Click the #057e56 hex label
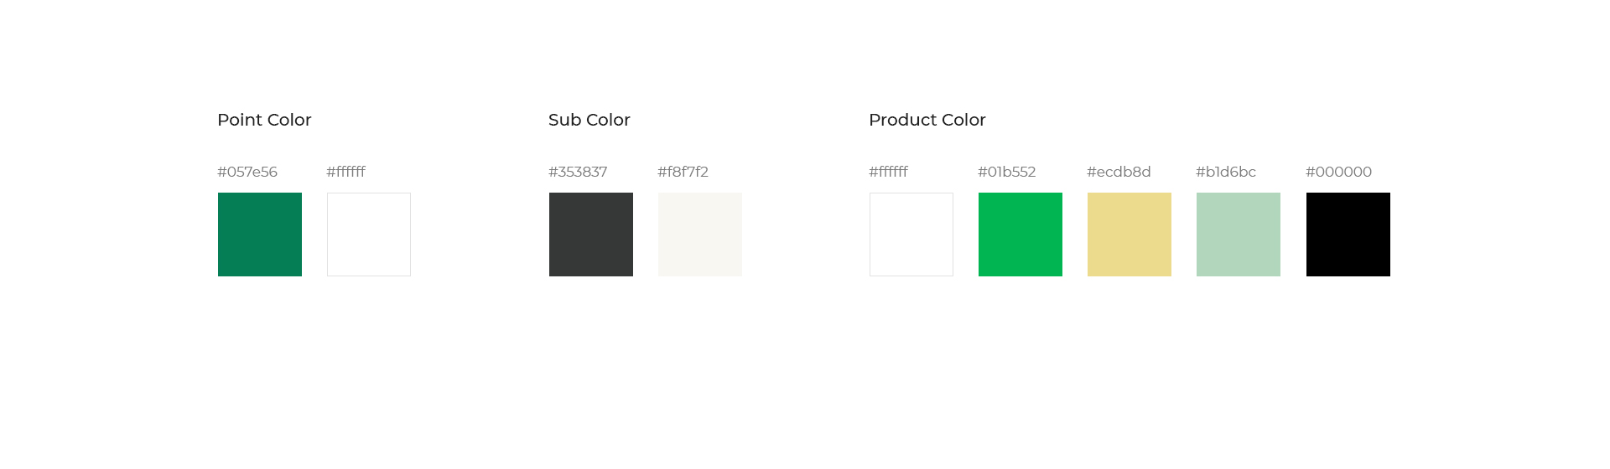Viewport: 1610px width, 469px height. [247, 172]
